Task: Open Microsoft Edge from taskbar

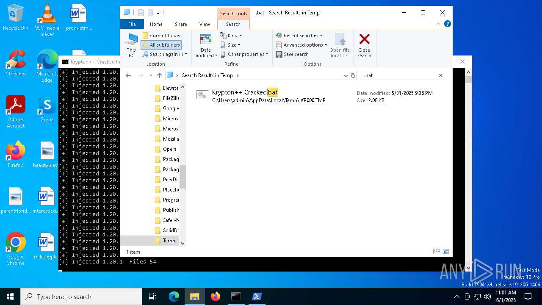Action: pyautogui.click(x=174, y=297)
